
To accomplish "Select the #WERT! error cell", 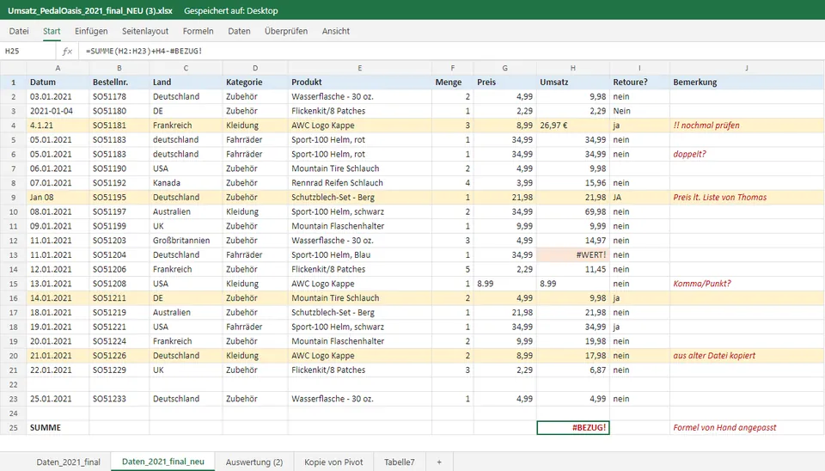I will tap(573, 254).
